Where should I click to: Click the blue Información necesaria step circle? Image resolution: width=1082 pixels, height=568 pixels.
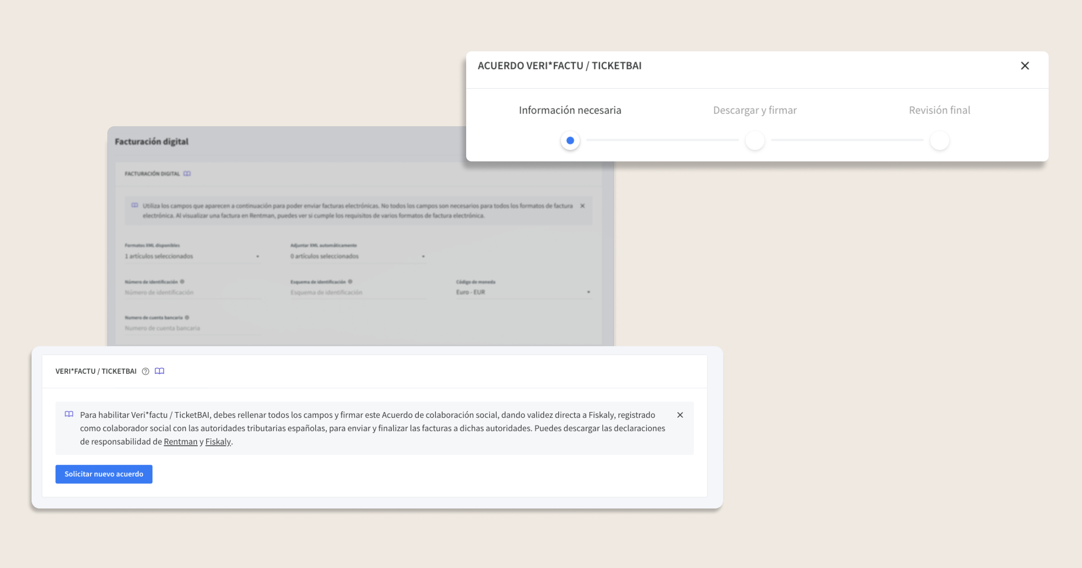[570, 141]
